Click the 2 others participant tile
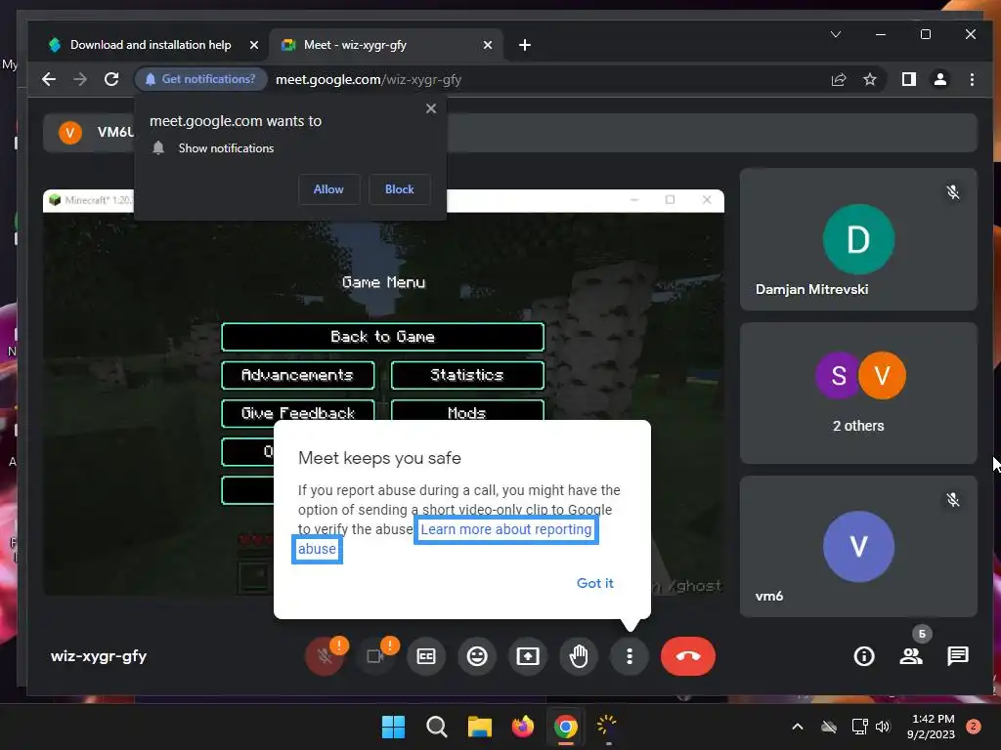Image resolution: width=1001 pixels, height=750 pixels. (x=858, y=393)
